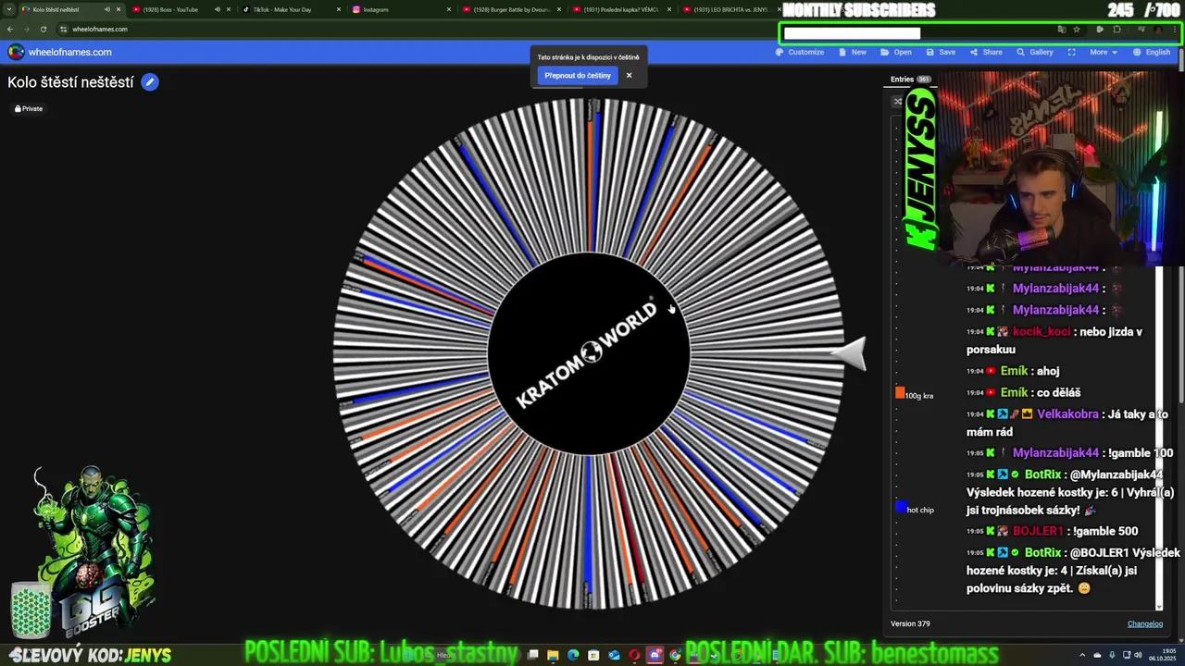Click the BotRix message to Mylanzabijak44
The width and height of the screenshot is (1185, 666).
click(x=1070, y=492)
